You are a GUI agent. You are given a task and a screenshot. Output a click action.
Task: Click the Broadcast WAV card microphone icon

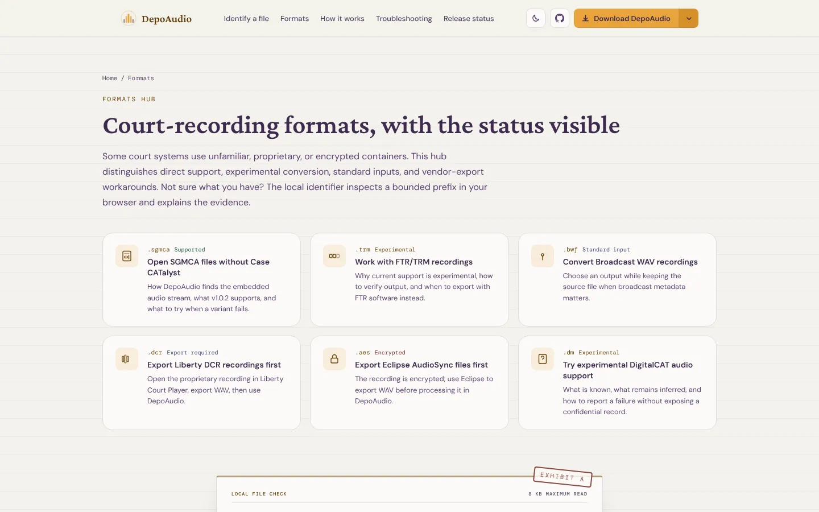click(543, 256)
